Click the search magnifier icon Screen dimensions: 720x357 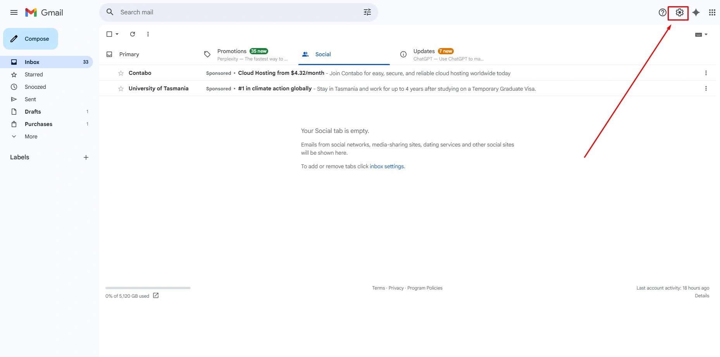click(x=110, y=12)
